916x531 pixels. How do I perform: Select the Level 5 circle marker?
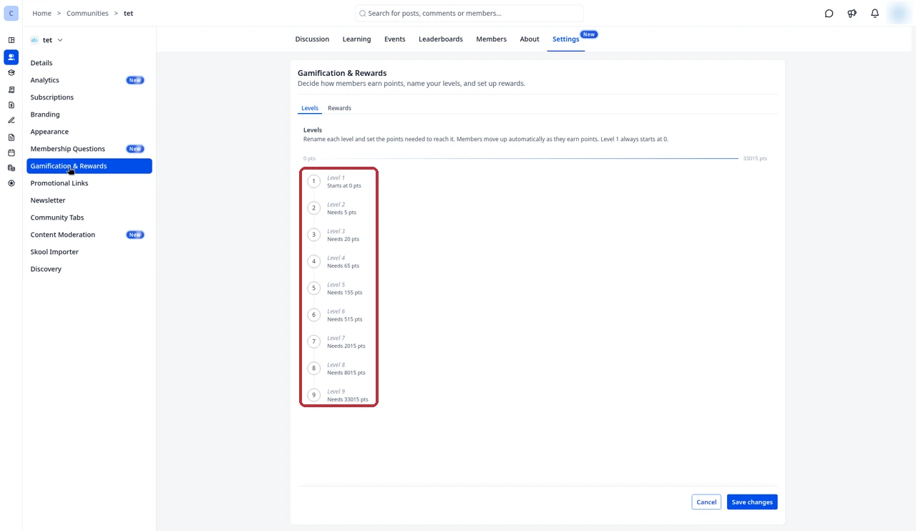(313, 288)
